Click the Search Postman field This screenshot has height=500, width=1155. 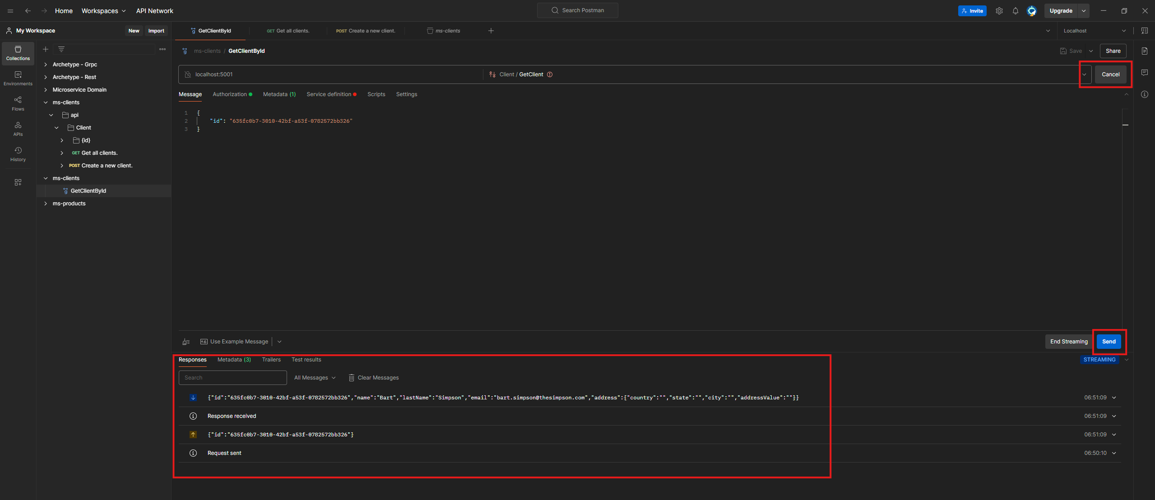point(578,10)
